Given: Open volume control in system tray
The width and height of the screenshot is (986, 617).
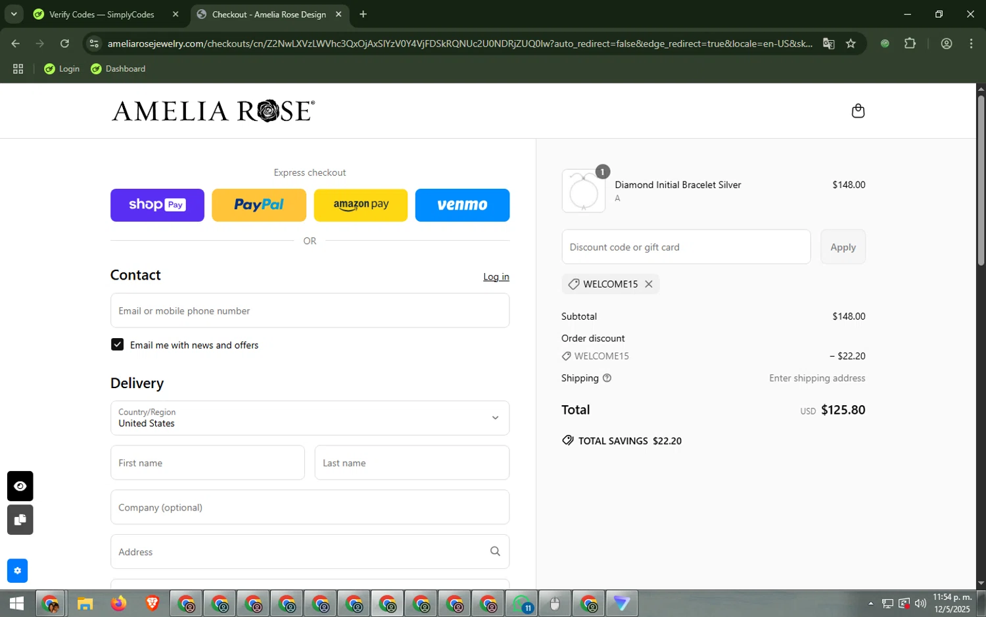Looking at the screenshot, I should [x=920, y=603].
